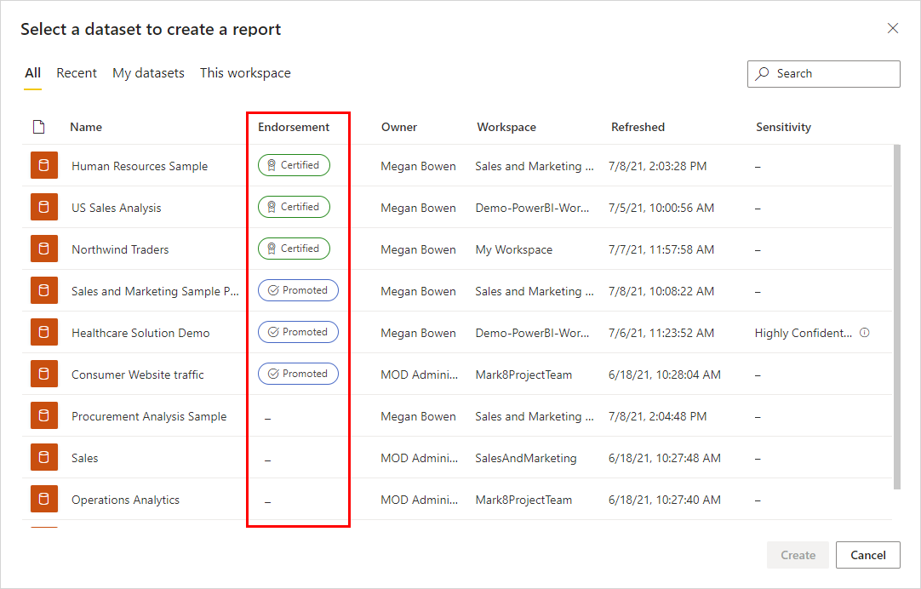
Task: Click the Healthcare Solution Demo dataset icon
Action: pos(43,332)
